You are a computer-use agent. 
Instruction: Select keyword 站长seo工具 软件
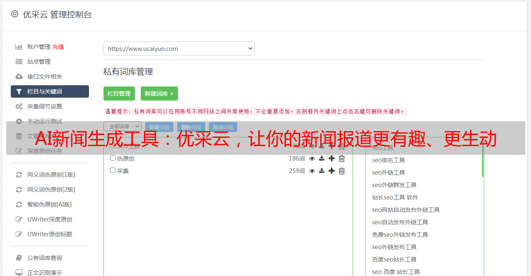[x=395, y=197]
